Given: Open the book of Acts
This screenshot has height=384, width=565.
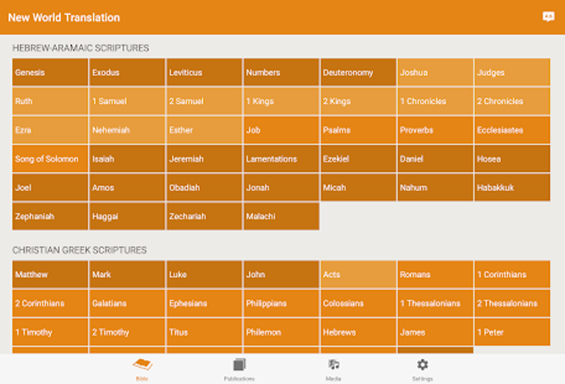Looking at the screenshot, I should [x=358, y=274].
